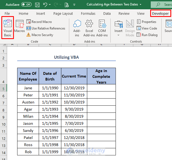The width and height of the screenshot is (172, 160).
Task: Open the Visual Basic editor
Action: 8,28
